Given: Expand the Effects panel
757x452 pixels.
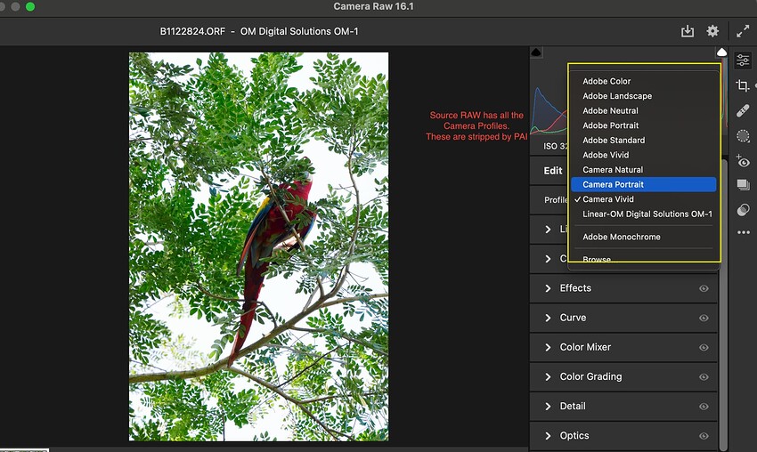Looking at the screenshot, I should (x=548, y=288).
